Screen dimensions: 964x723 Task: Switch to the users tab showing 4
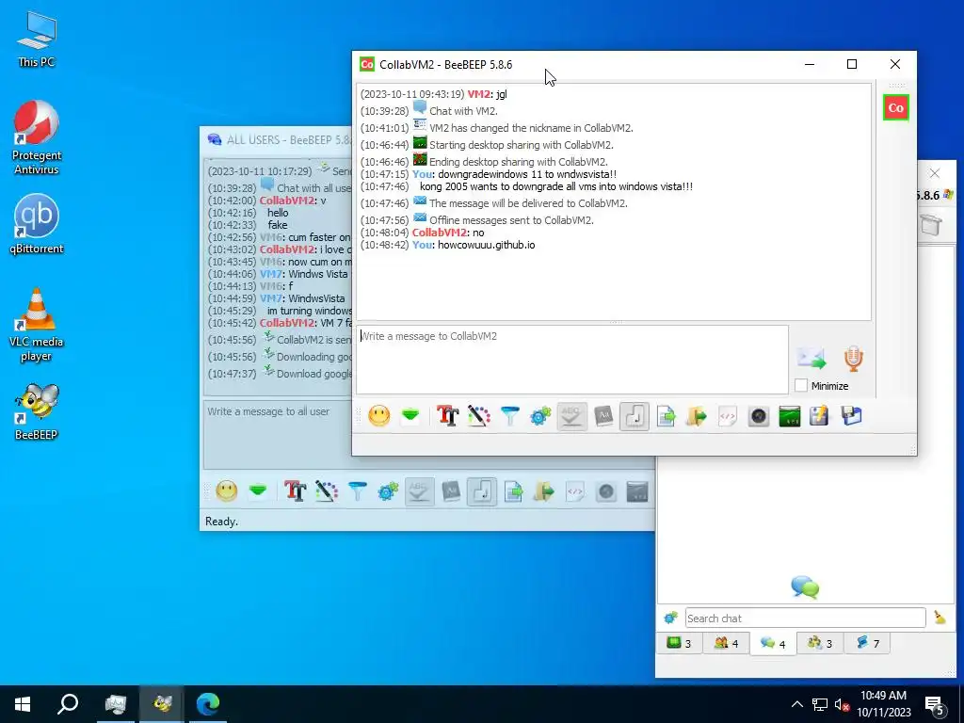[x=726, y=643]
